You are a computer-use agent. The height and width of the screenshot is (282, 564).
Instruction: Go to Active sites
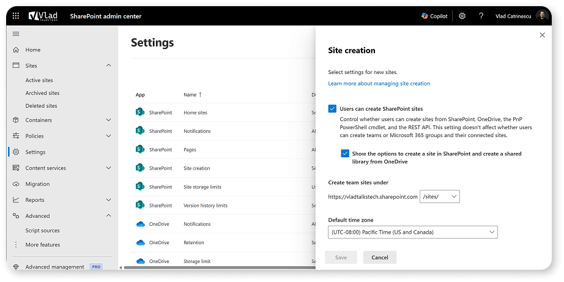point(39,80)
